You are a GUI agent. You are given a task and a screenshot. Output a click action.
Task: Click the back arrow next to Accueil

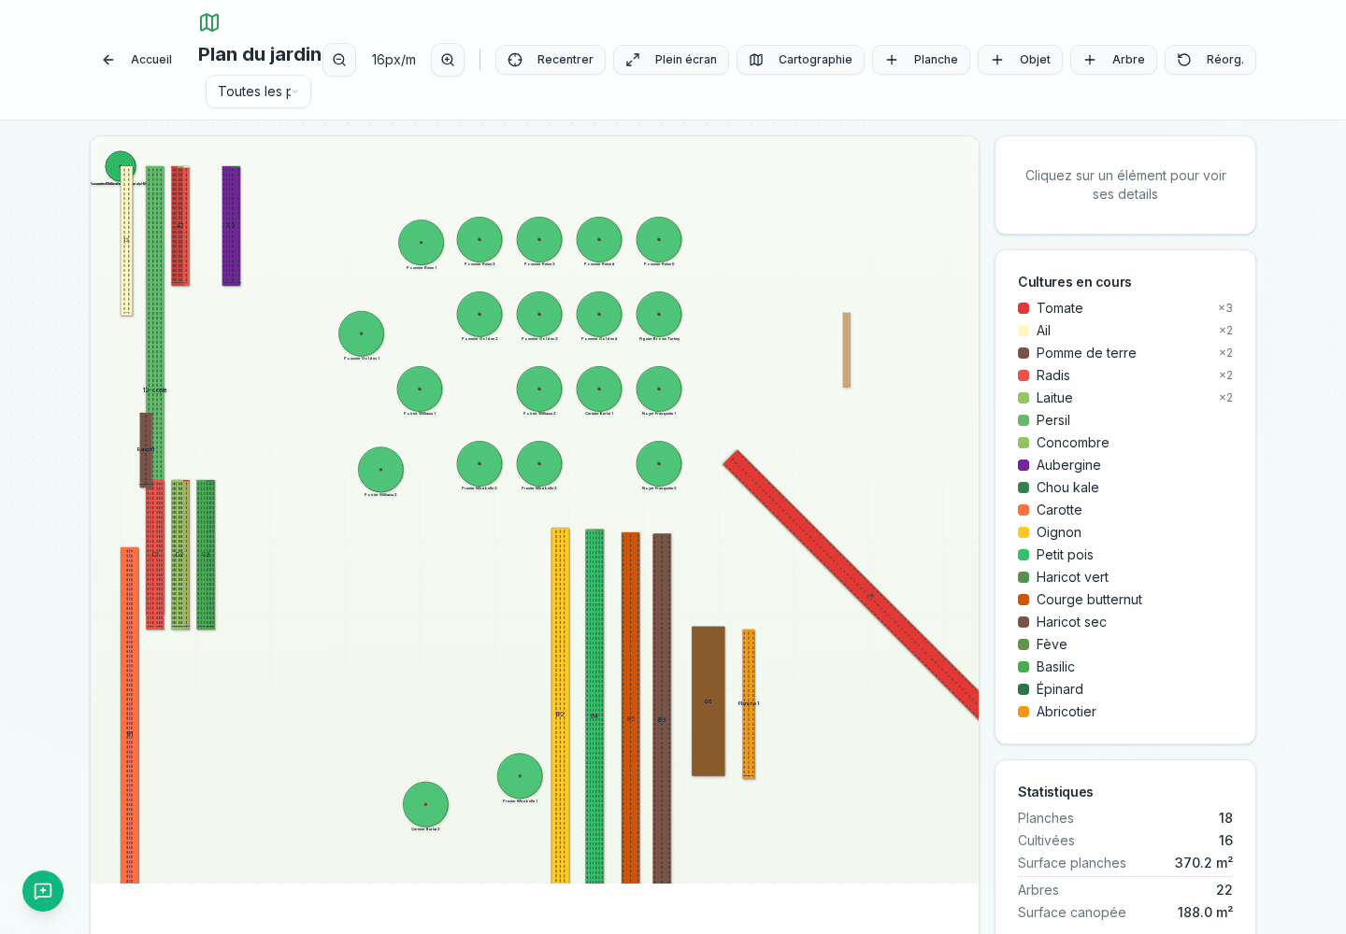[x=108, y=60]
